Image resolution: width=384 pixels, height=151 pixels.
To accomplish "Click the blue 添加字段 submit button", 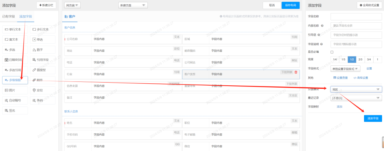I will pos(373,118).
